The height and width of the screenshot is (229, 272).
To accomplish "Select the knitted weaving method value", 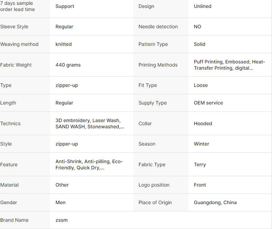I will tap(64, 44).
